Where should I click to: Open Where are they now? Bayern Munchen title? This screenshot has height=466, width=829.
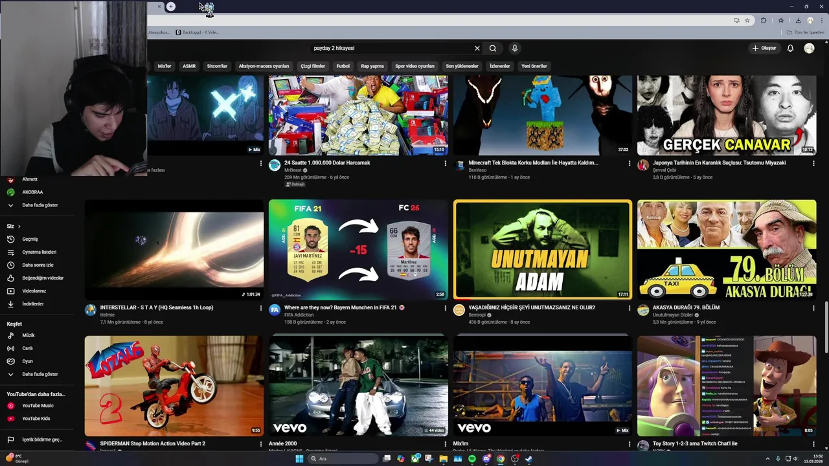click(345, 307)
